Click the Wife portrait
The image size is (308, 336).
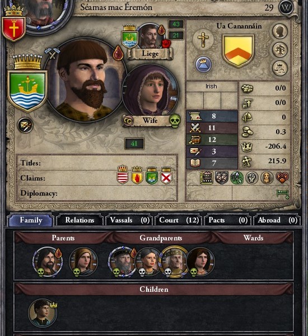coord(151,92)
